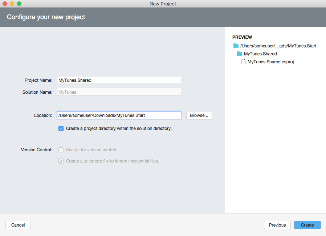Toggle Use git for version control checkbox

tap(61, 150)
